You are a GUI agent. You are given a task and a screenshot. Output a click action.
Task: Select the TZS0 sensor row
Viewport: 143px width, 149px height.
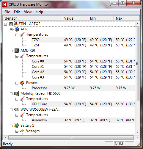(83, 40)
